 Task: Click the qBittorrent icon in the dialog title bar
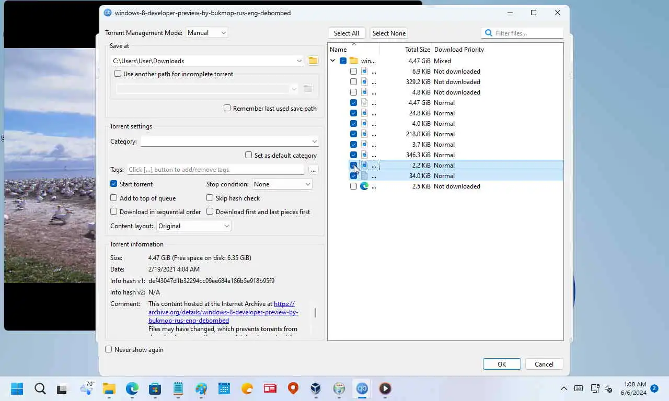click(x=108, y=13)
